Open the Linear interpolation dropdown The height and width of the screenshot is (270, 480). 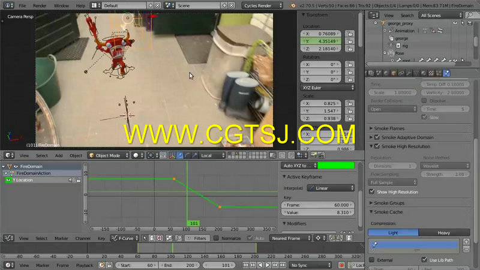pos(331,188)
